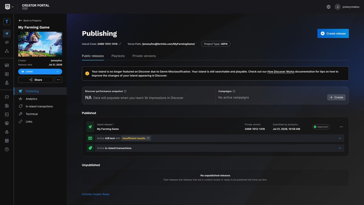Open How Discover Works documentation link
The width and height of the screenshot is (364, 205).
[x=281, y=72]
